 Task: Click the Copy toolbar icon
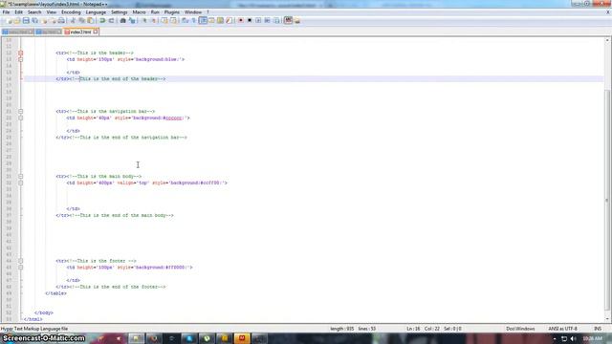(x=81, y=21)
